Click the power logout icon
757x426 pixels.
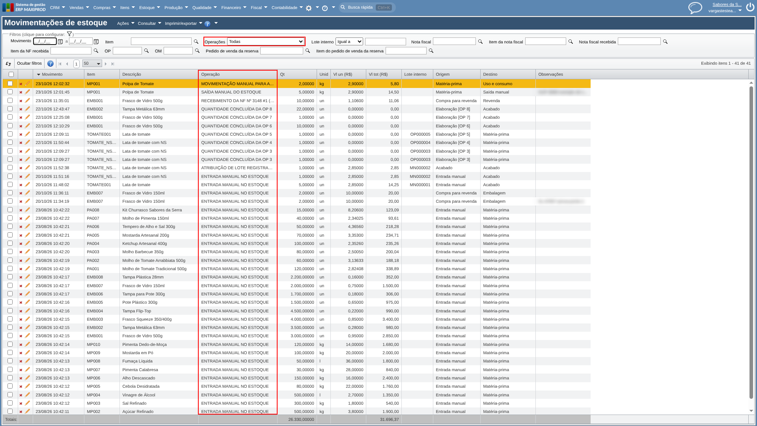pyautogui.click(x=750, y=7)
